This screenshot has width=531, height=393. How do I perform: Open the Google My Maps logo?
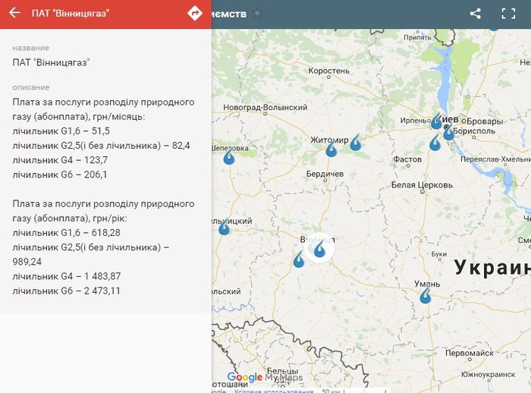point(265,377)
